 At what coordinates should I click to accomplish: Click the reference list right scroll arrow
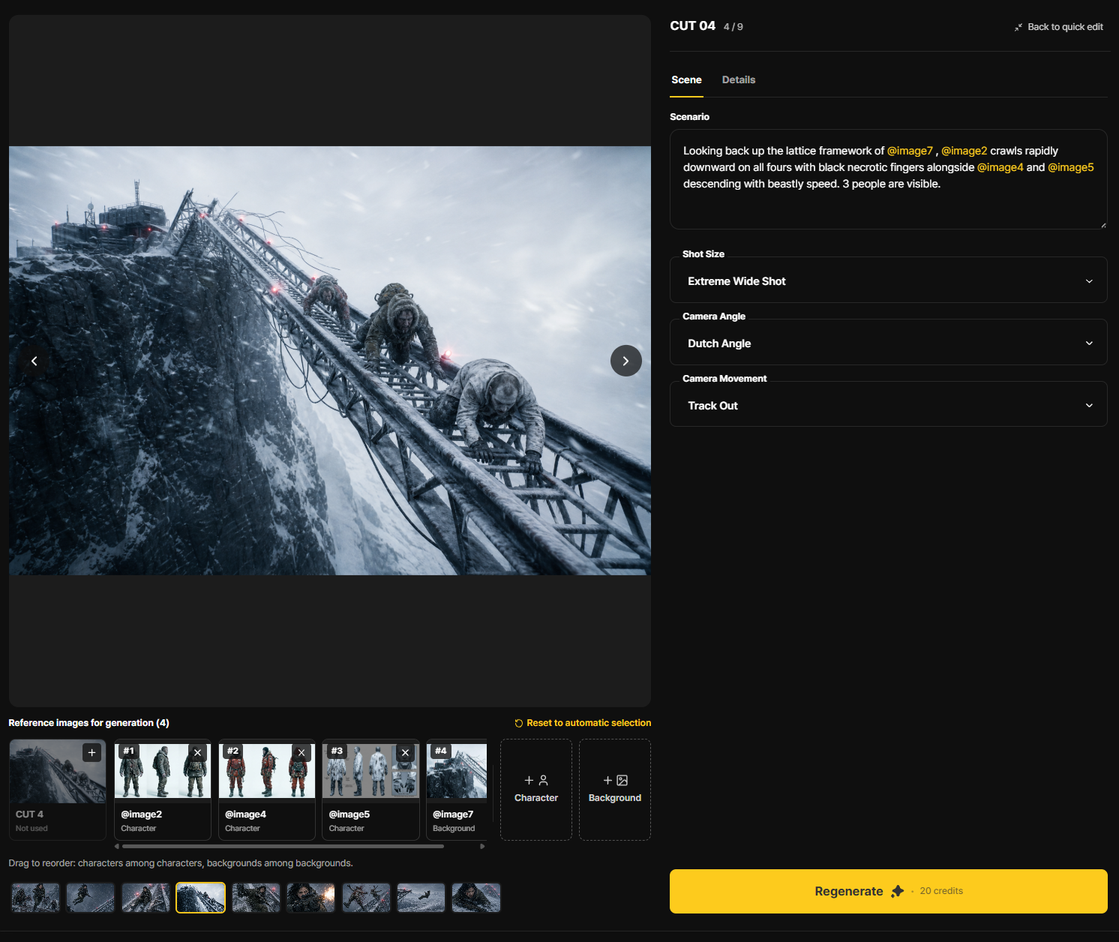(482, 846)
